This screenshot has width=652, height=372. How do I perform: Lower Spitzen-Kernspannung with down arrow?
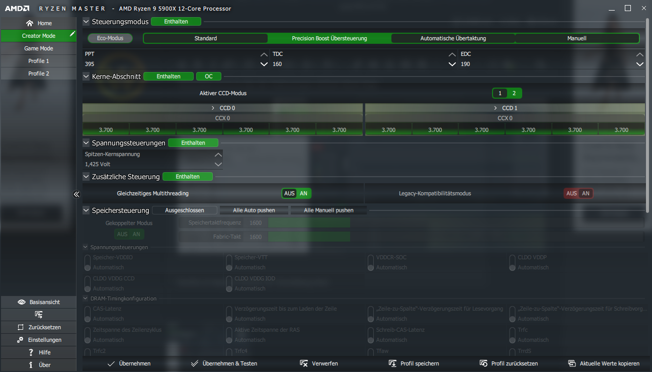(218, 164)
